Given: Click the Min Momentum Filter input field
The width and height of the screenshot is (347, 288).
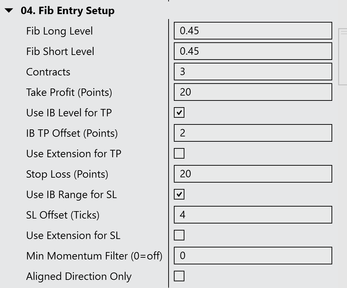Looking at the screenshot, I should coord(253,256).
